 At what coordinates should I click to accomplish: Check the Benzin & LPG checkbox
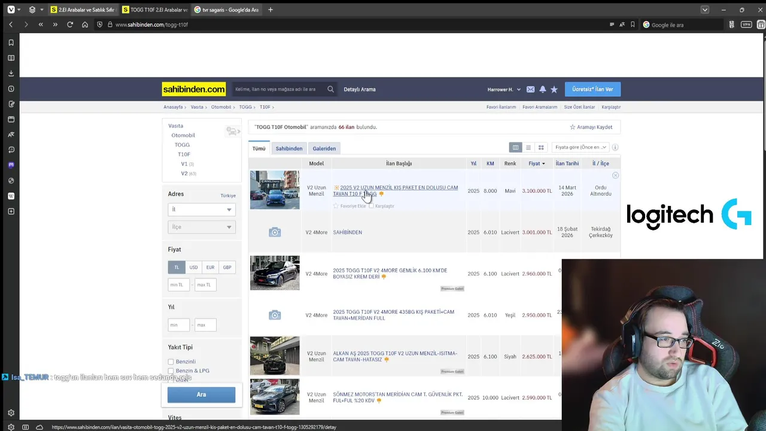pyautogui.click(x=171, y=371)
